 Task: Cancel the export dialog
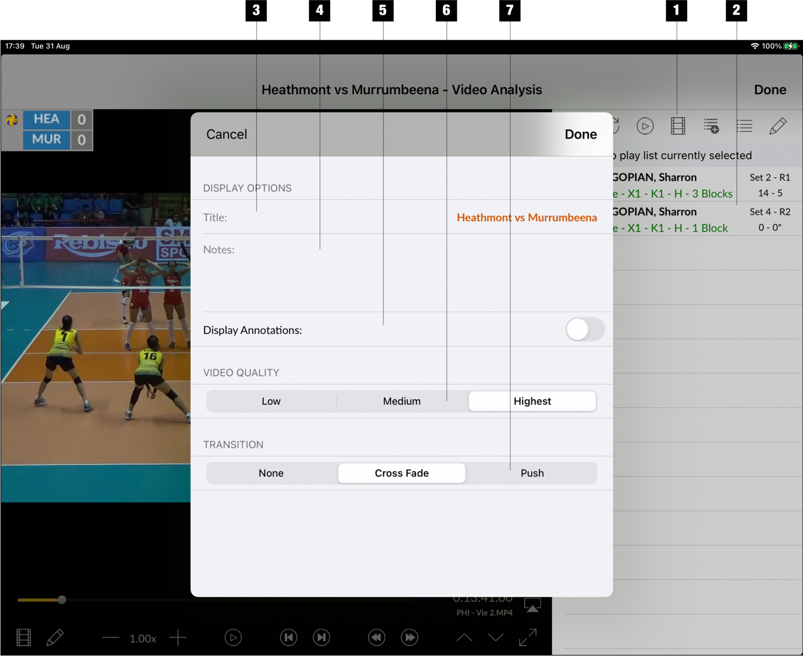point(226,134)
